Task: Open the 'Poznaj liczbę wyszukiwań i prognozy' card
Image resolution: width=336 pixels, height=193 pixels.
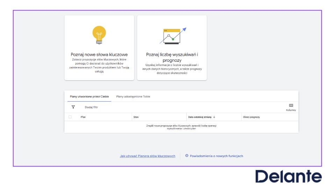Action: [x=172, y=48]
